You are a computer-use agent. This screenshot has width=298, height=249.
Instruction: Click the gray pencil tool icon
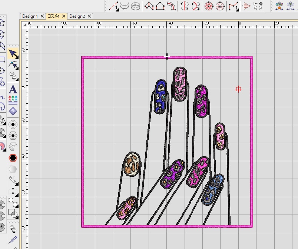coord(13,180)
